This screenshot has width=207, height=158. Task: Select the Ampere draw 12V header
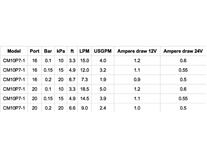137,51
